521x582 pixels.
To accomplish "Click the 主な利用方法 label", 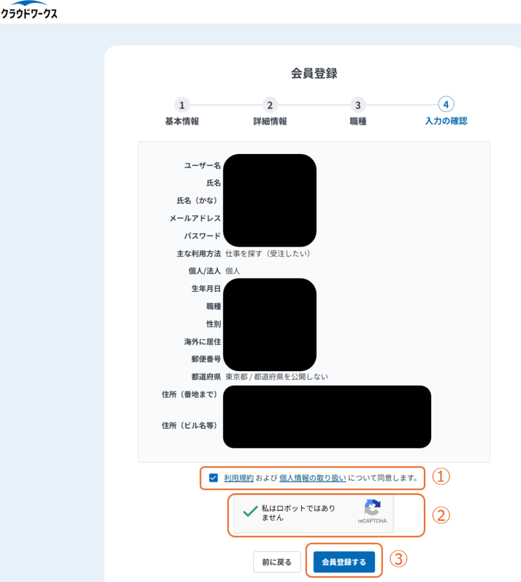I will pyautogui.click(x=199, y=253).
